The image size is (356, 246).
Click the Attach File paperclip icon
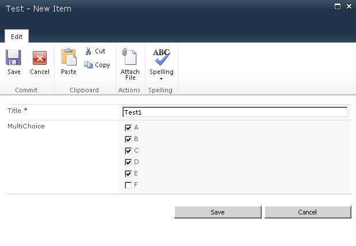[130, 58]
